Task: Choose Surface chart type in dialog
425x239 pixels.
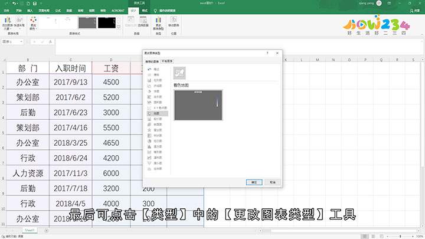Action: (157, 125)
